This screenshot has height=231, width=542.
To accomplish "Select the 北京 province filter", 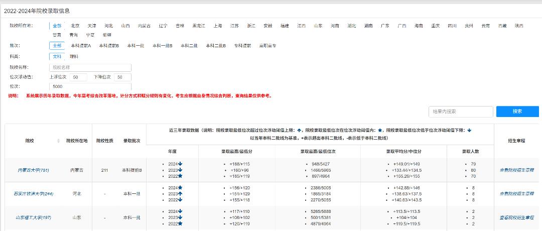I will click(75, 26).
